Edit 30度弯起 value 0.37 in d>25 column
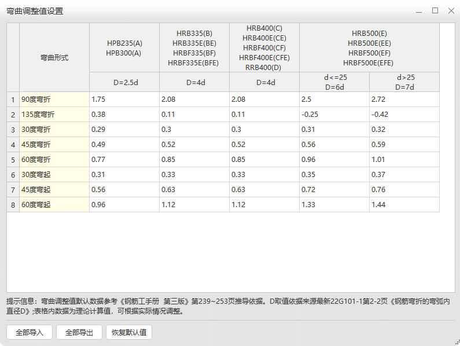The height and width of the screenshot is (346, 460). (404, 175)
